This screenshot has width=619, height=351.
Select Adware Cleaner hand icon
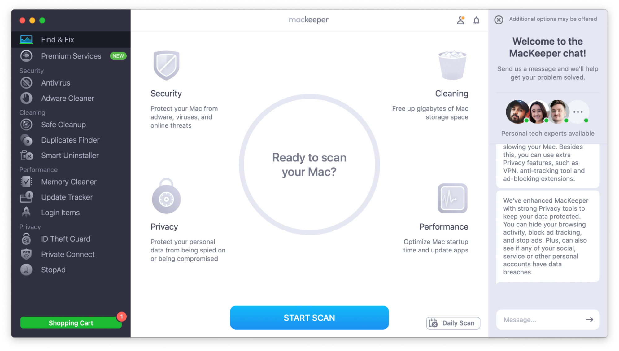(26, 98)
